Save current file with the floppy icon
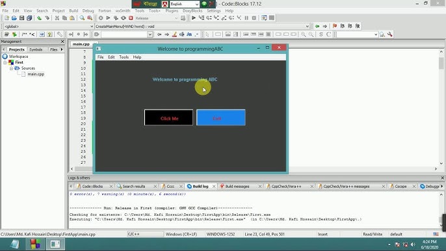Screen dimensions: 446x251 click(x=21, y=18)
